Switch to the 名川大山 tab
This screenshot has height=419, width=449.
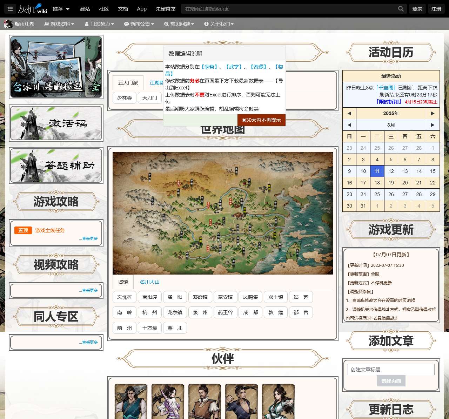(149, 282)
